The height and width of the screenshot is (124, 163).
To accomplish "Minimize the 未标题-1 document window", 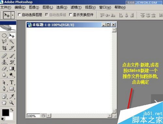I will tap(104, 25).
